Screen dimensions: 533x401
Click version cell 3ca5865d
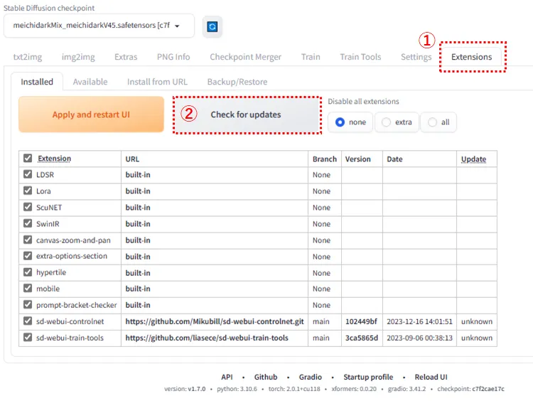click(362, 338)
